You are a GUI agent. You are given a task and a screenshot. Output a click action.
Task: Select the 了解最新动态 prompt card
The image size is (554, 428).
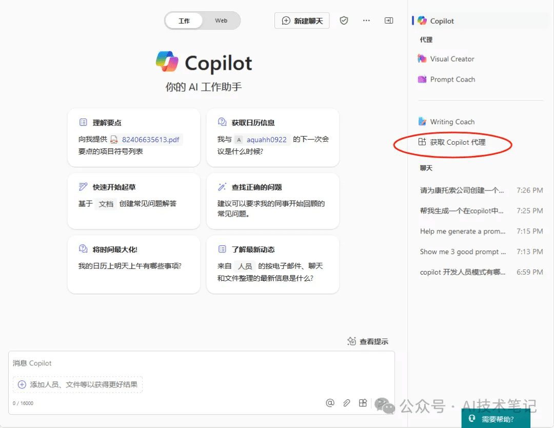(273, 264)
